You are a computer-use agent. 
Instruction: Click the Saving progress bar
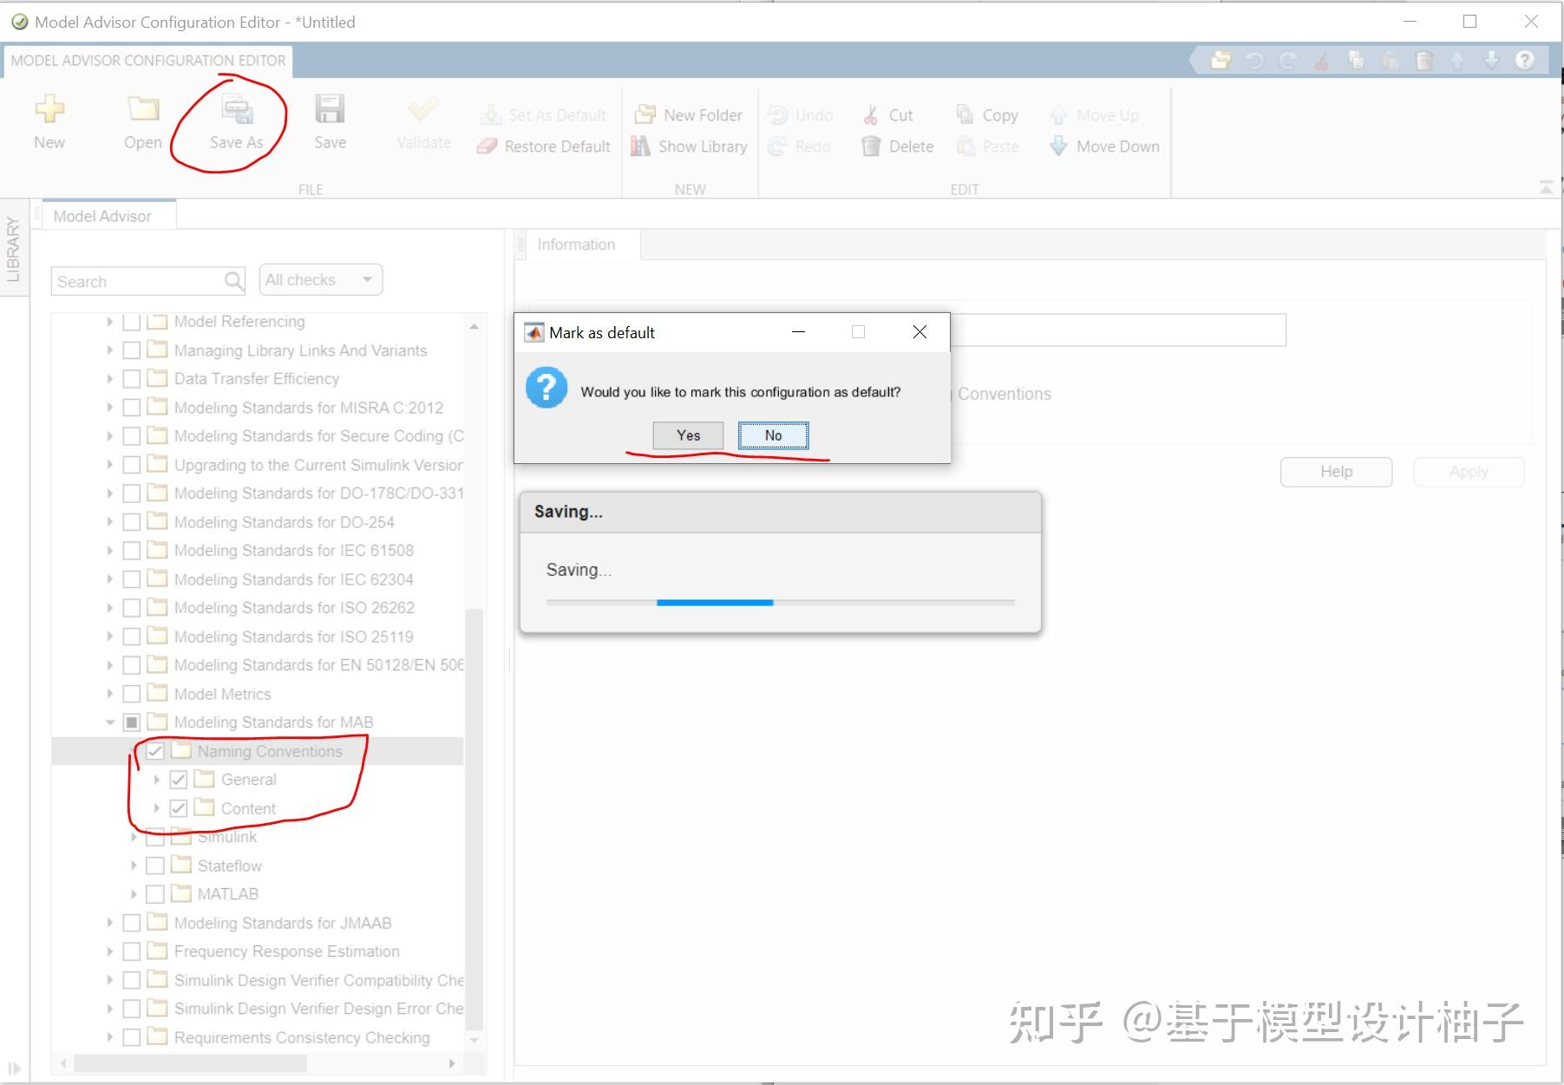tap(780, 602)
